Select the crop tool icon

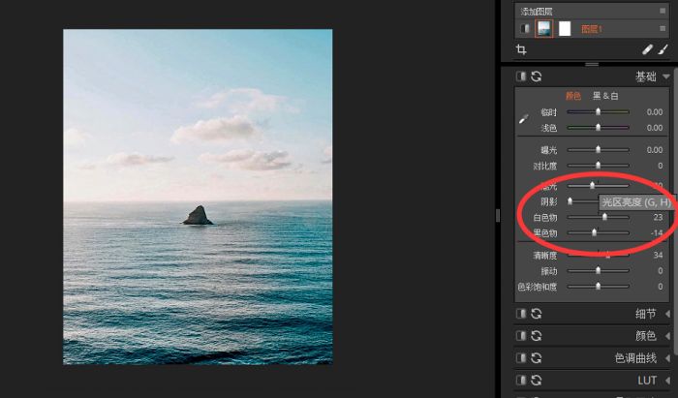click(522, 49)
